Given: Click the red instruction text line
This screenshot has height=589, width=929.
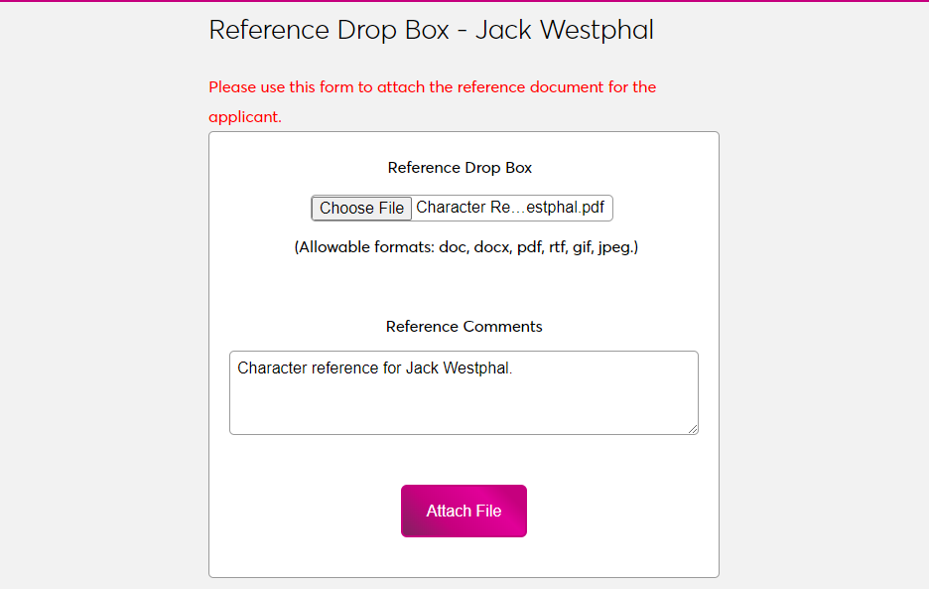Looking at the screenshot, I should point(432,87).
